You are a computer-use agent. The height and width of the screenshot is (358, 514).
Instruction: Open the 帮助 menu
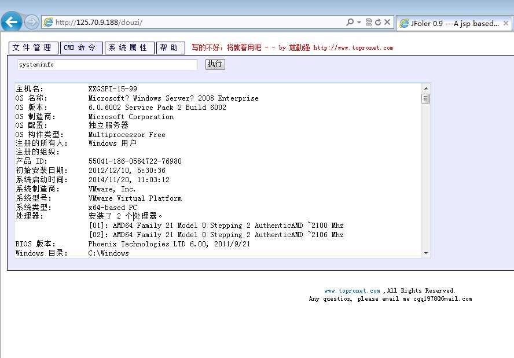click(170, 48)
